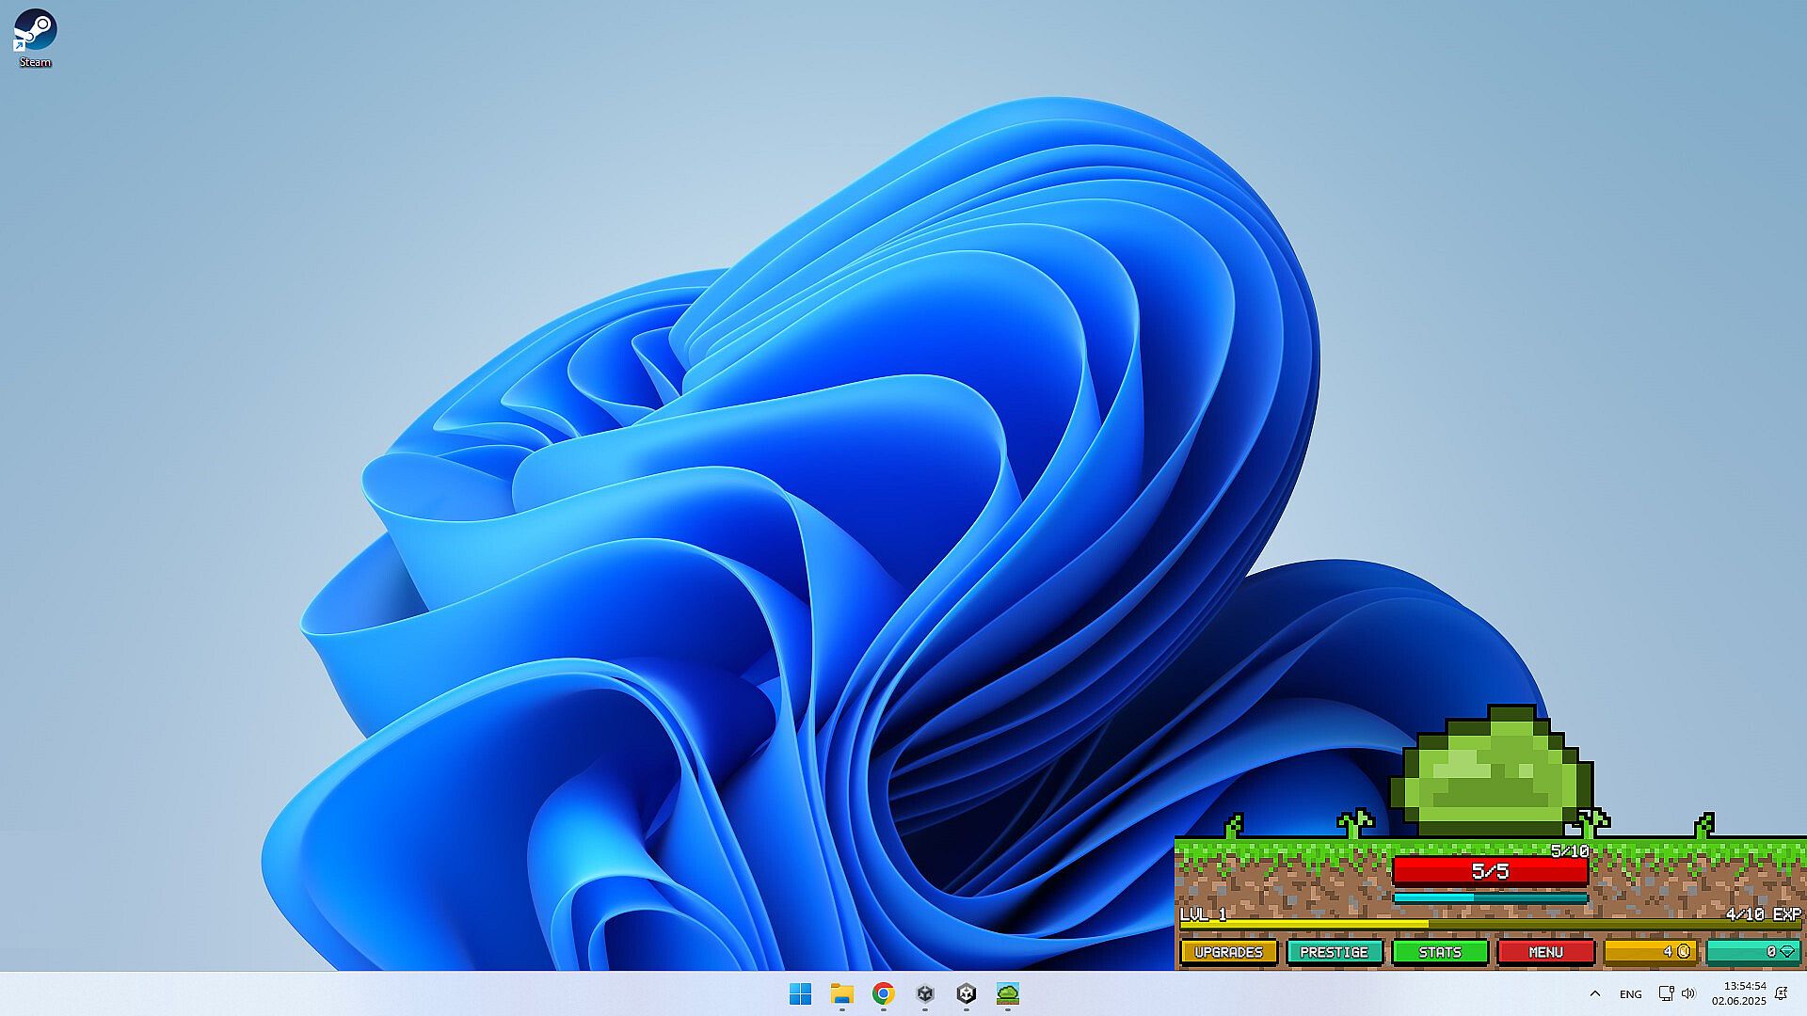This screenshot has height=1016, width=1807.
Task: Open the volume speaker tray icon
Action: tap(1688, 993)
